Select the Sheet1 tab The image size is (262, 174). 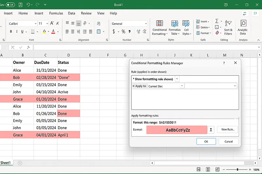click(6, 163)
